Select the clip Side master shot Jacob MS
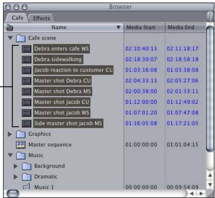The height and width of the screenshot is (198, 215). [x=68, y=123]
